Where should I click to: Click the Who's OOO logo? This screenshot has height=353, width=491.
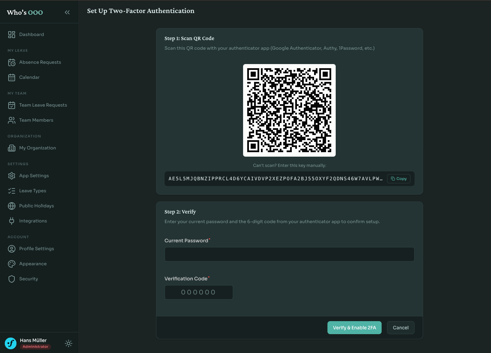click(x=25, y=12)
